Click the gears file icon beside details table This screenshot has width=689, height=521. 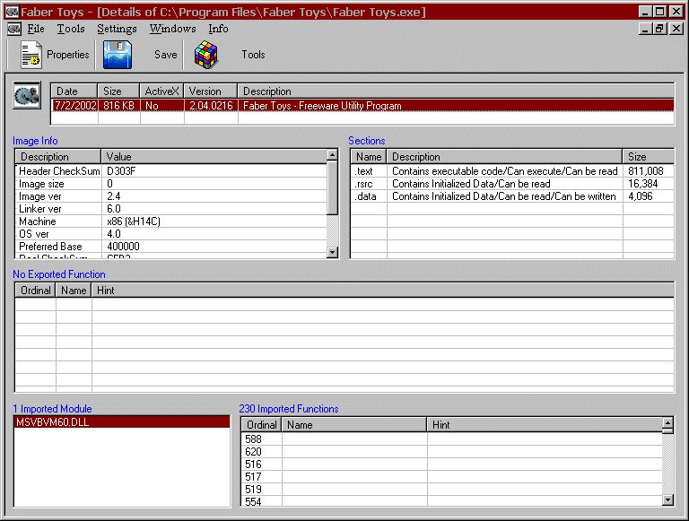pos(27,95)
